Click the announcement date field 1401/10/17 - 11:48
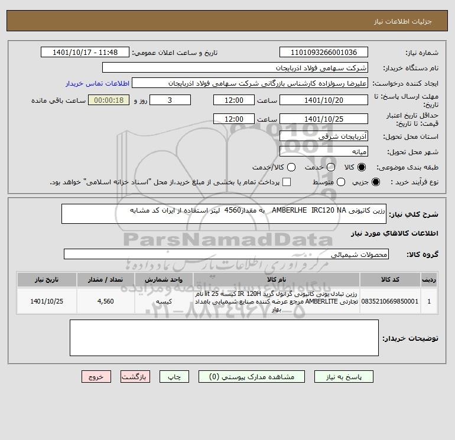This screenshot has height=440, width=455. [x=85, y=52]
